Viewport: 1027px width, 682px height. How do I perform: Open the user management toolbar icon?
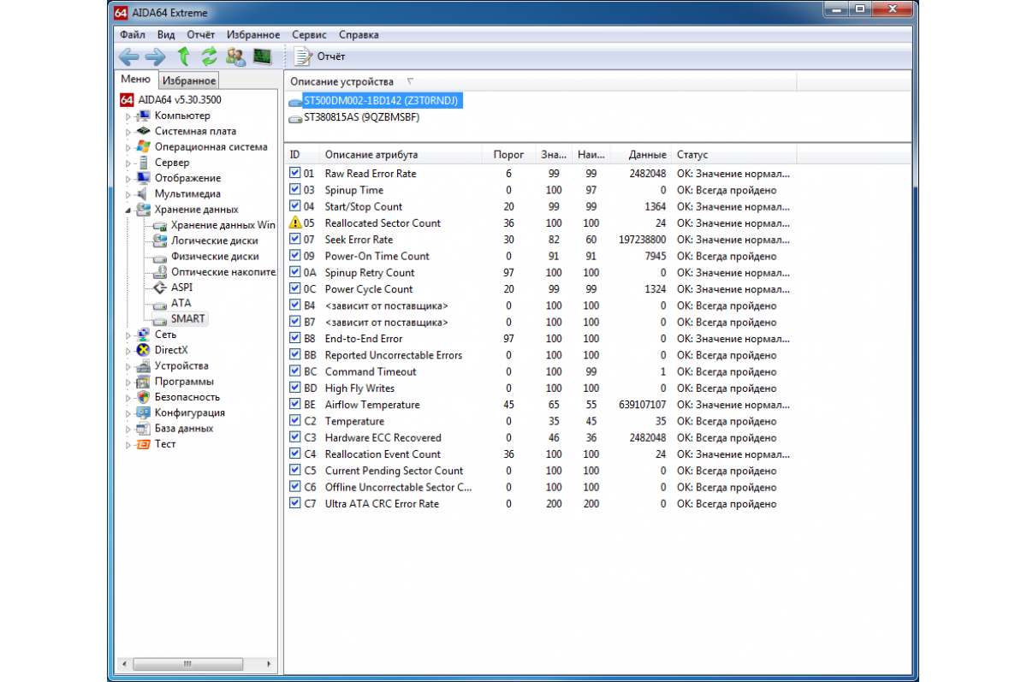(235, 57)
